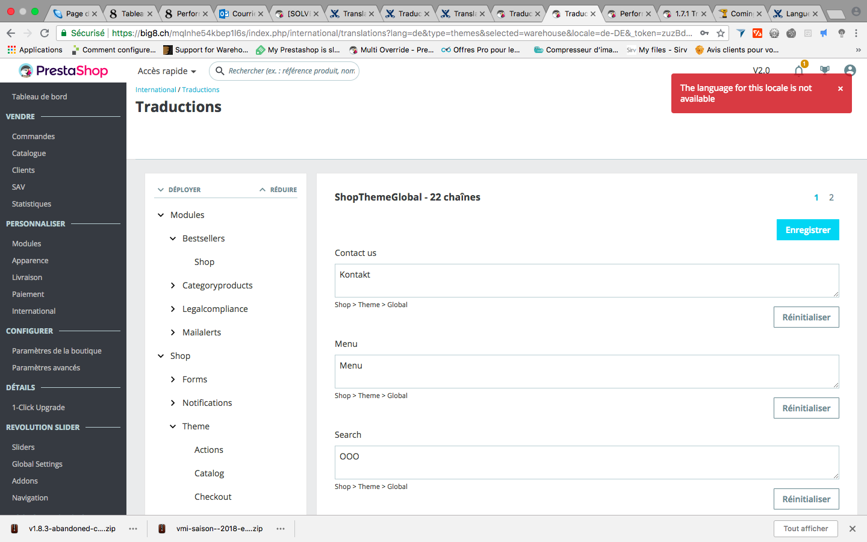Viewport: 867px width, 542px height.
Task: Click the magnifier icon in search bar
Action: pos(220,71)
